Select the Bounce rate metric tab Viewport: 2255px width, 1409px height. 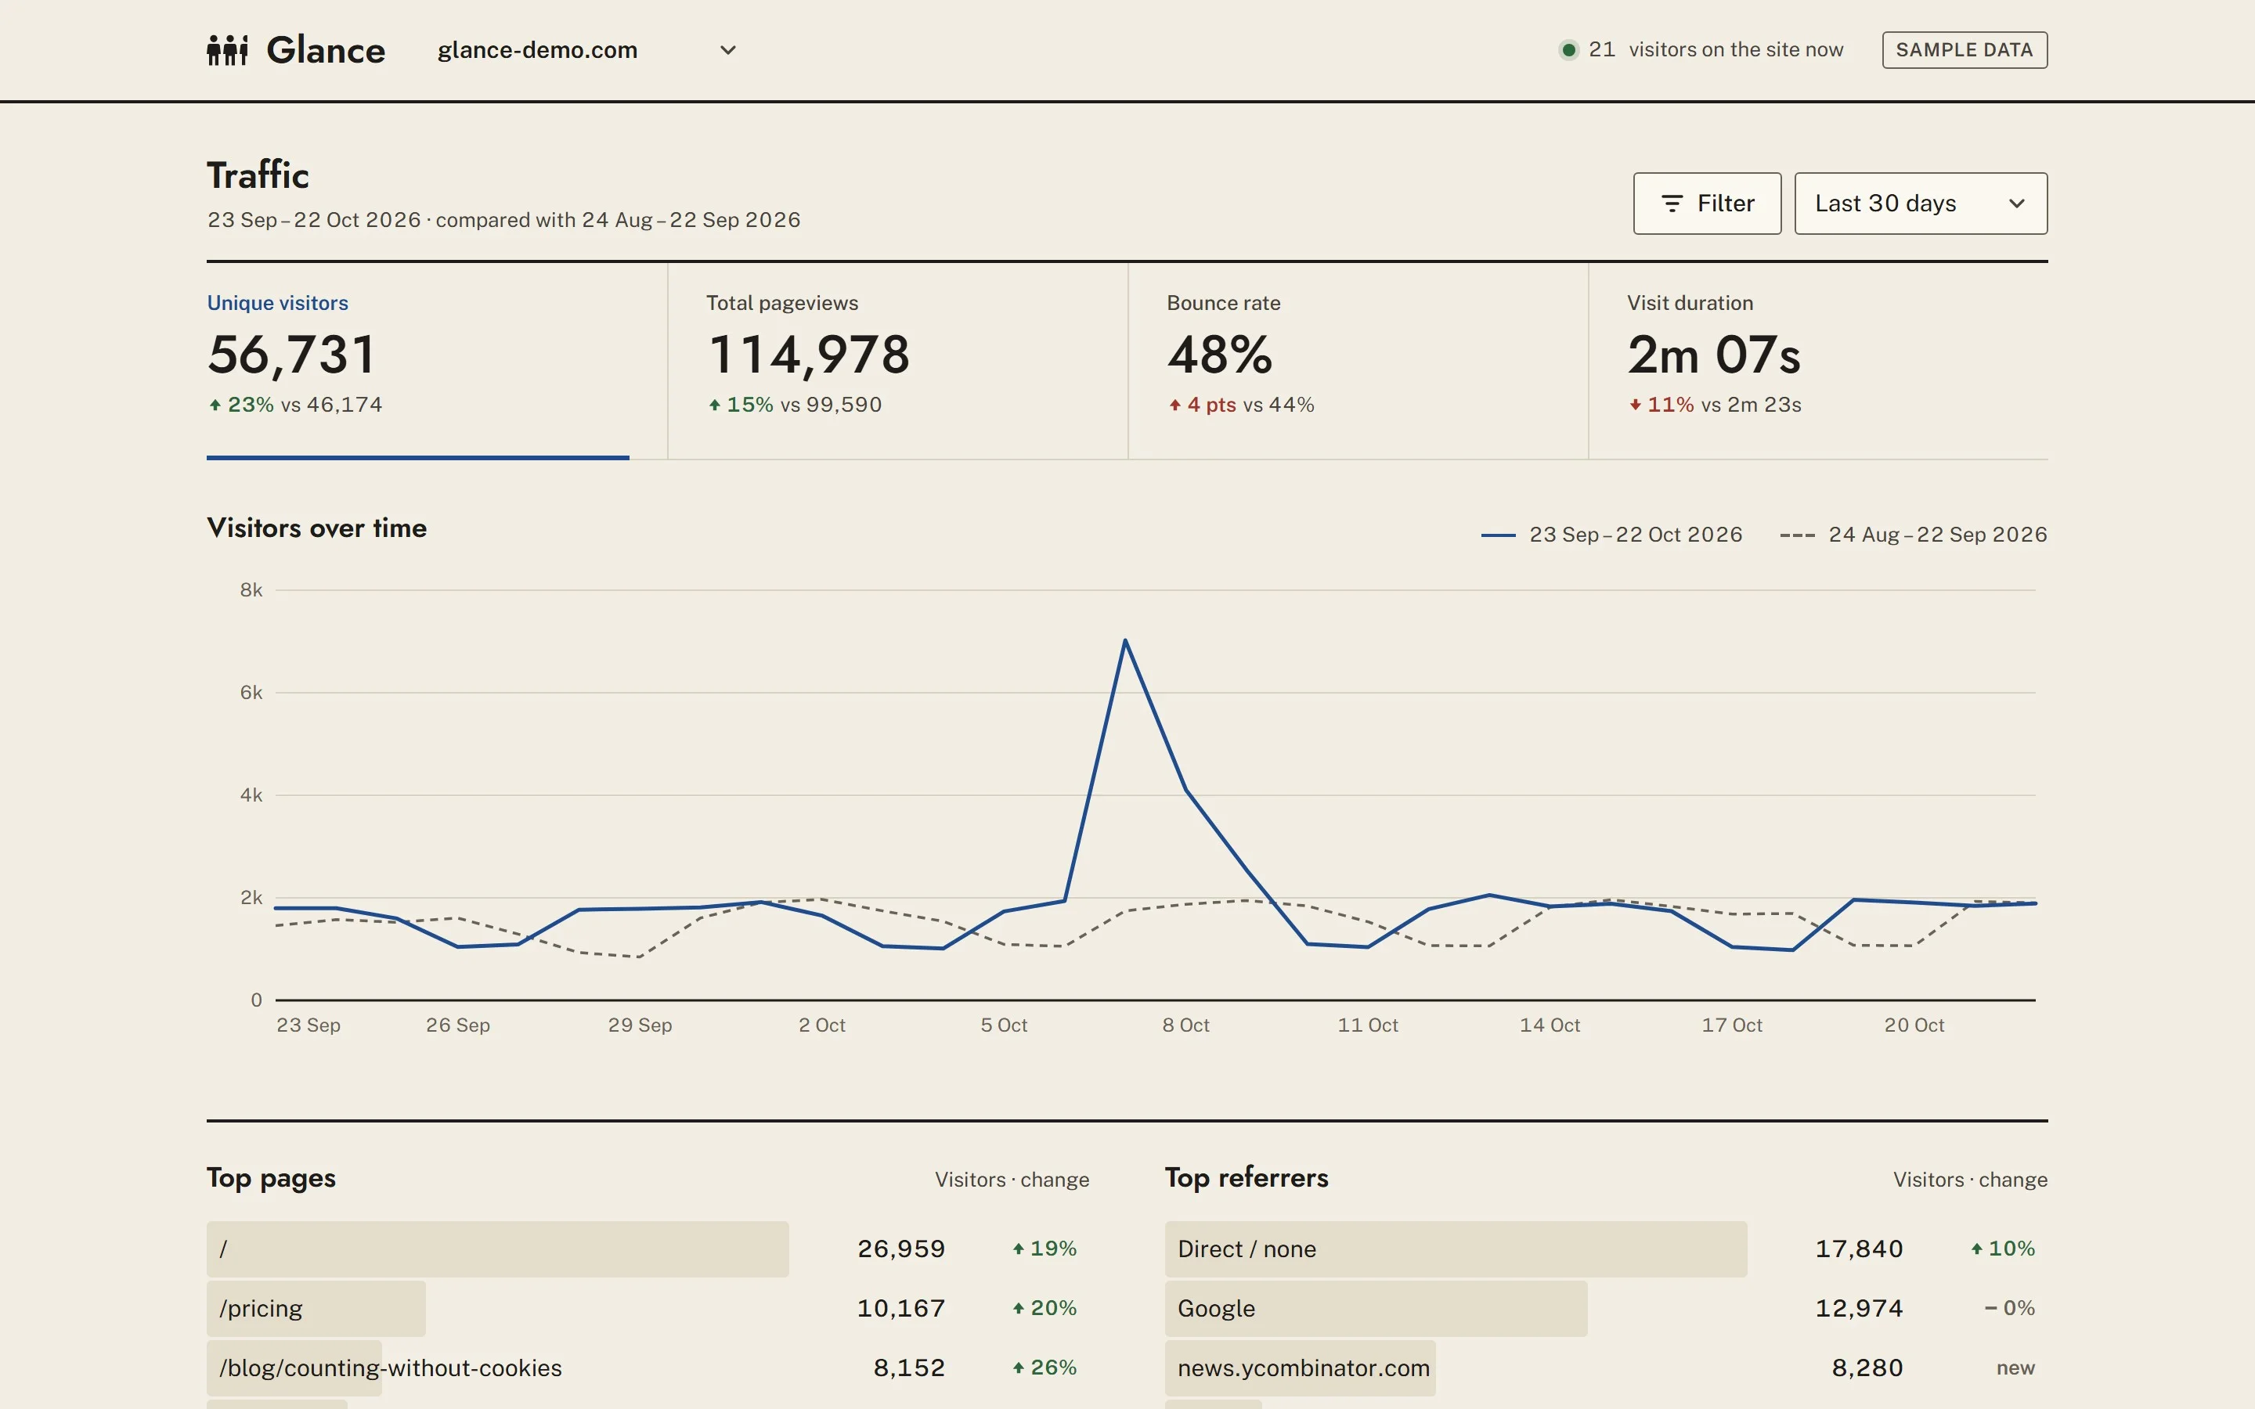click(x=1358, y=361)
